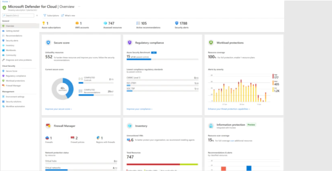332x171 pixels.
Task: Click the Diagnose and solve problems wrench icon
Action: [3, 60]
